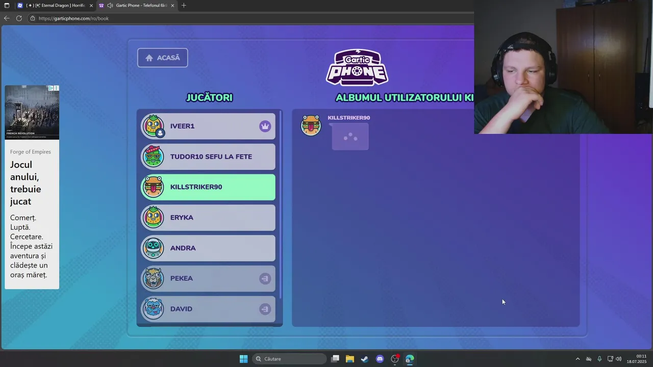Select player ANDRA
Image resolution: width=653 pixels, height=367 pixels.
pos(208,248)
